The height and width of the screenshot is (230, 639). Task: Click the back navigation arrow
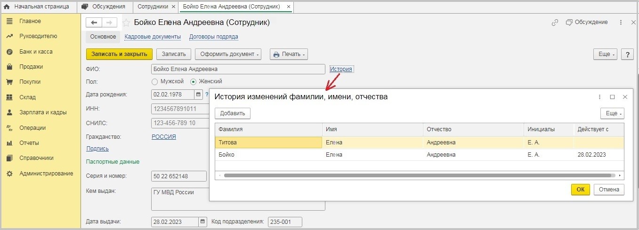pos(94,23)
